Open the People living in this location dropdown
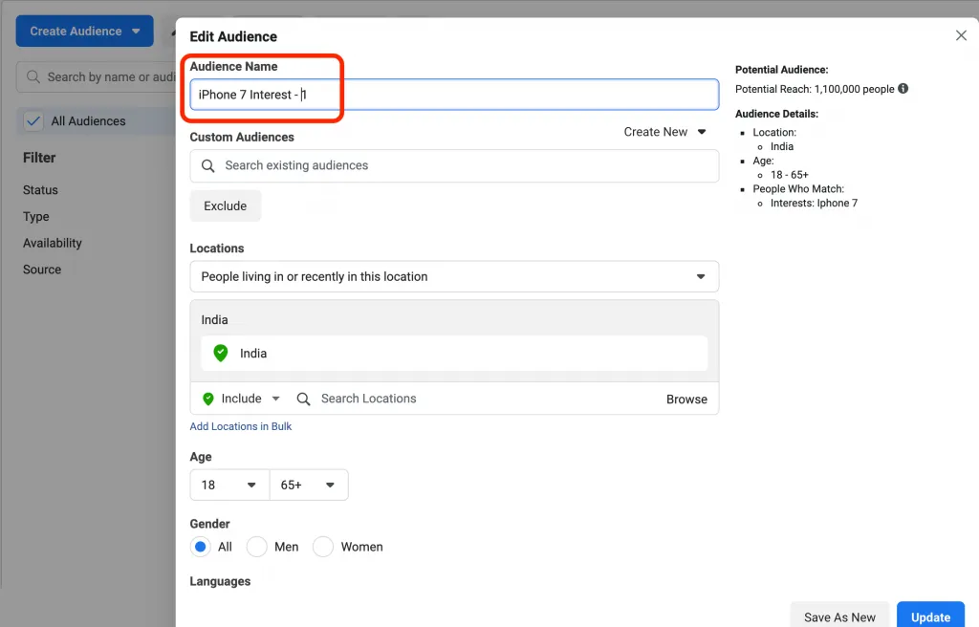Screen dimensions: 979x627 coord(454,276)
